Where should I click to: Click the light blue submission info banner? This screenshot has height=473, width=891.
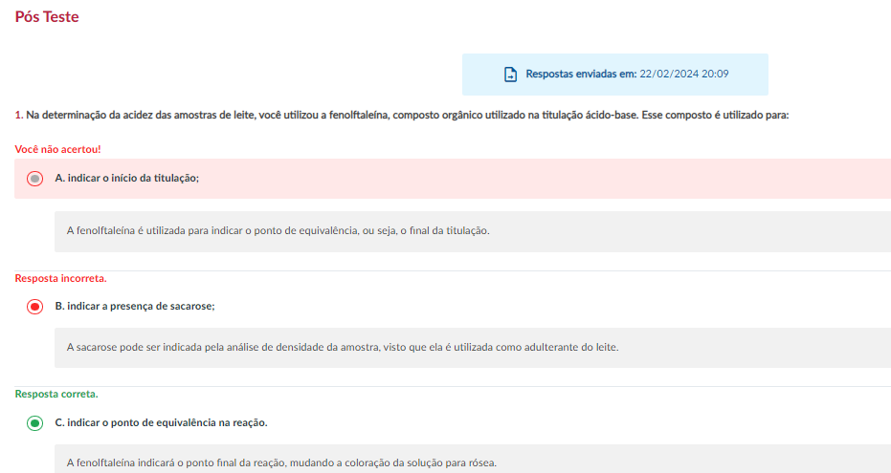[x=614, y=75]
